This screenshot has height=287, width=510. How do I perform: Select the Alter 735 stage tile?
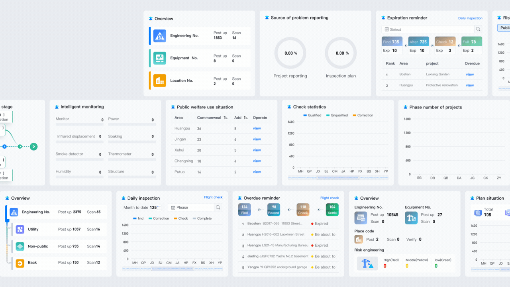pyautogui.click(x=419, y=45)
